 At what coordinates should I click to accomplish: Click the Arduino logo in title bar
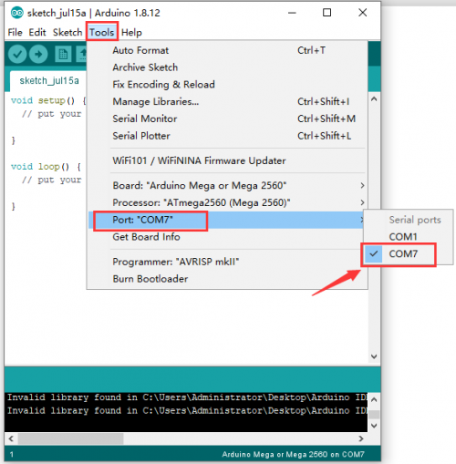click(x=17, y=13)
